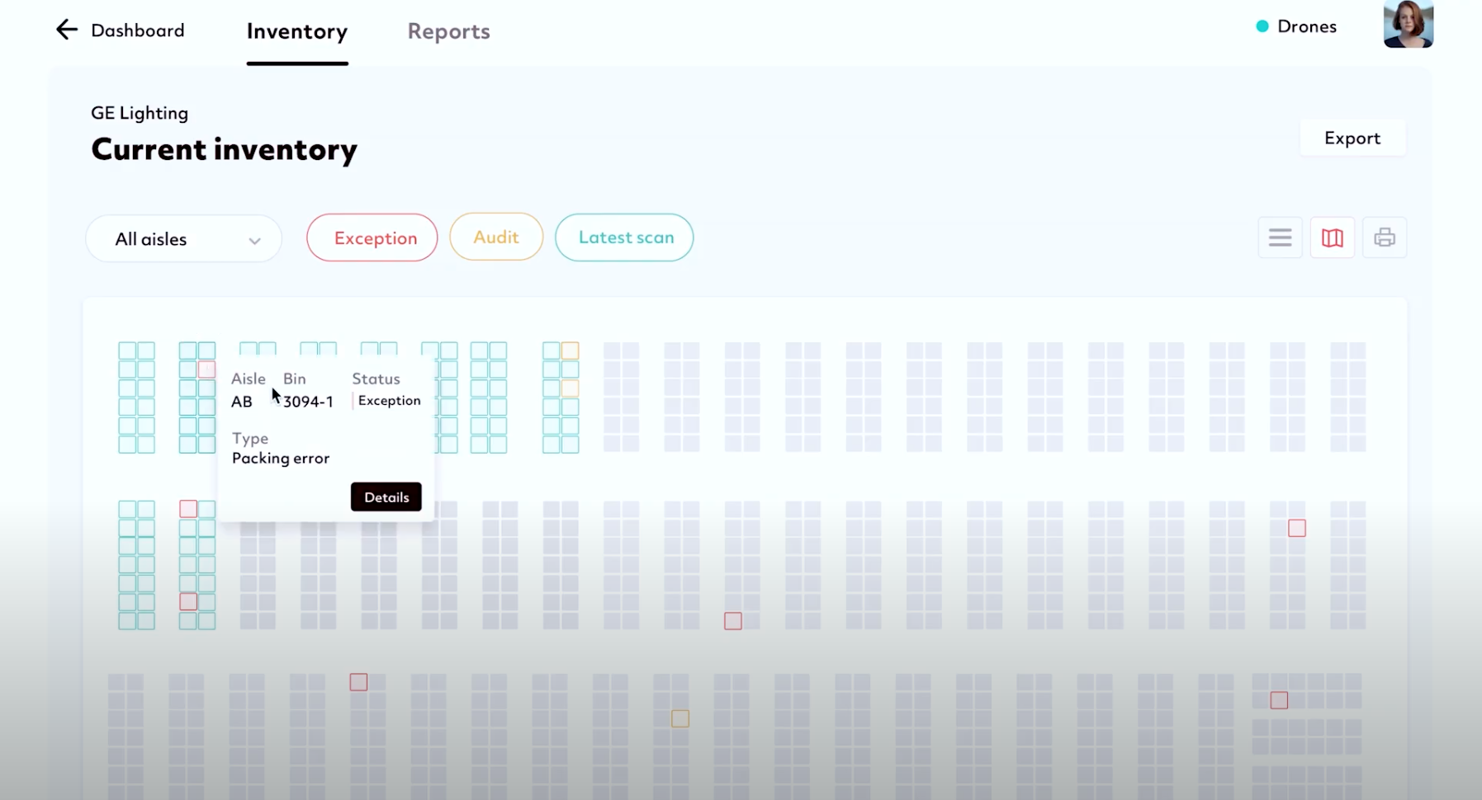Click bin number 3094-1 in popup

[x=308, y=402]
